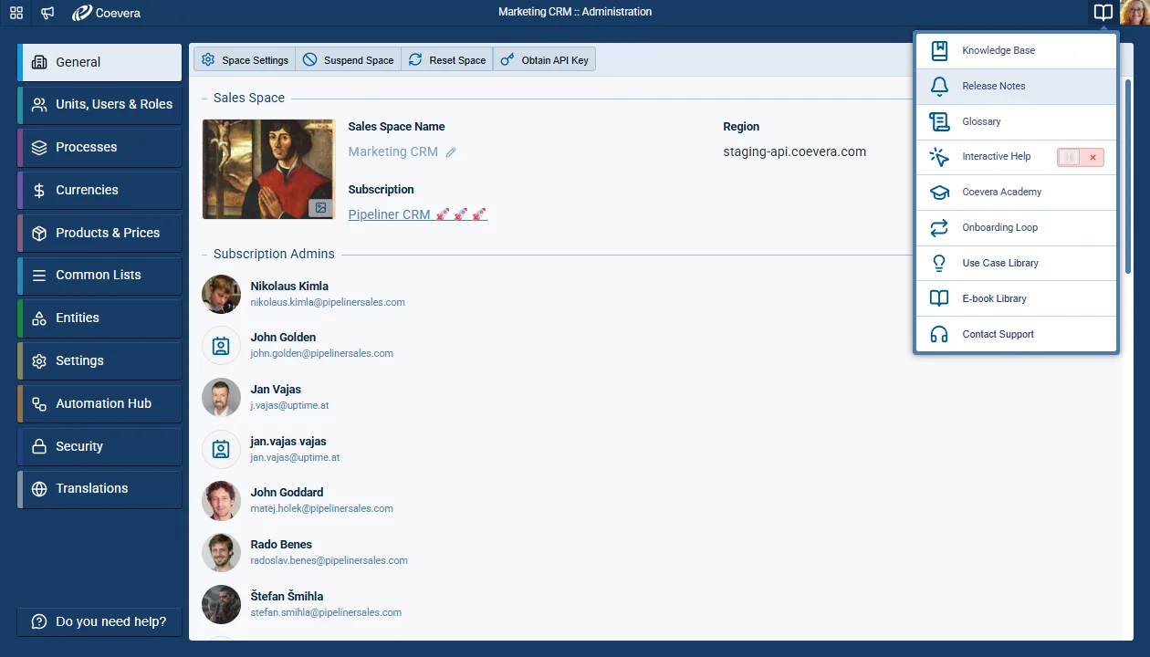The height and width of the screenshot is (657, 1150).
Task: Click email j.vajas@uptime.at
Action: [289, 406]
